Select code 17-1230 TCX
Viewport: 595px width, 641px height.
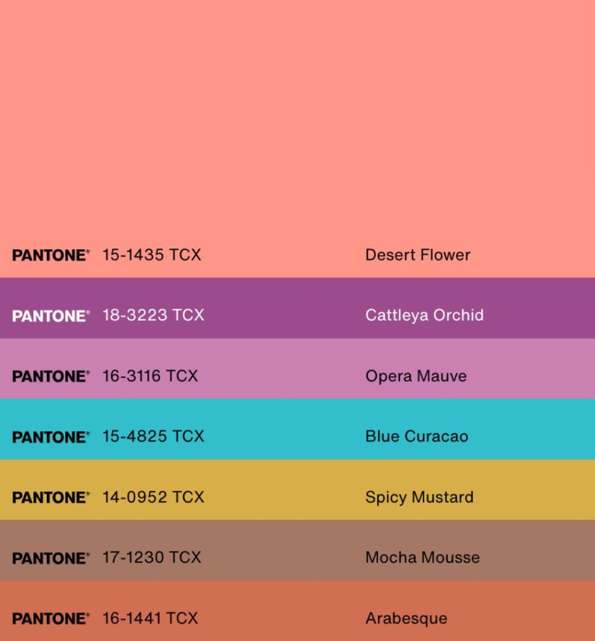pos(151,558)
